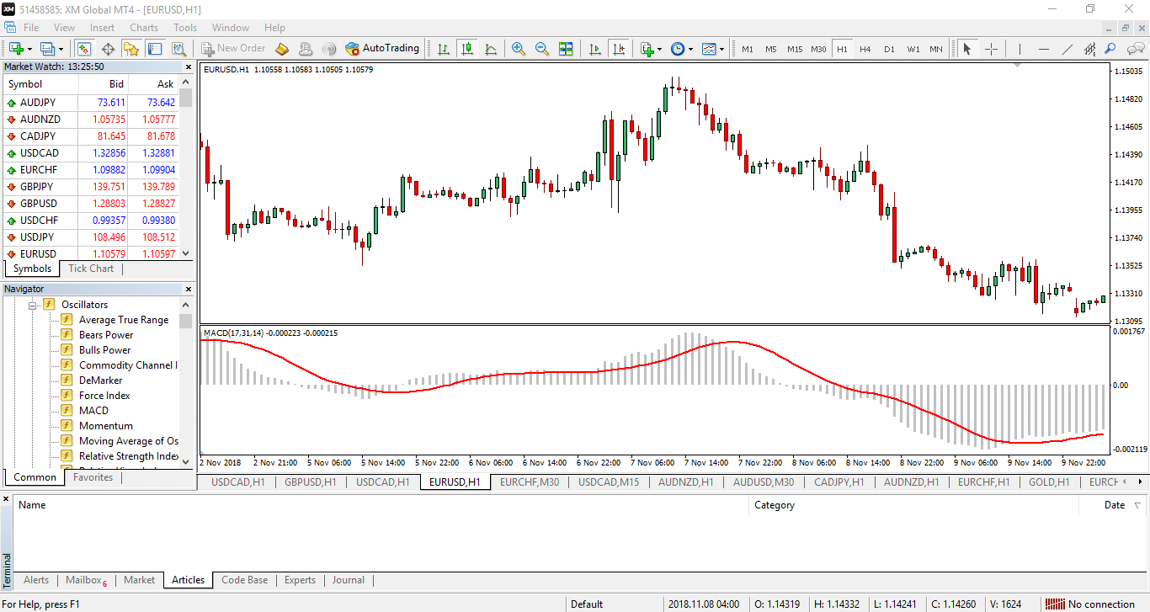Switch to Mailbox terminal tab
The image size is (1150, 612).
[86, 580]
